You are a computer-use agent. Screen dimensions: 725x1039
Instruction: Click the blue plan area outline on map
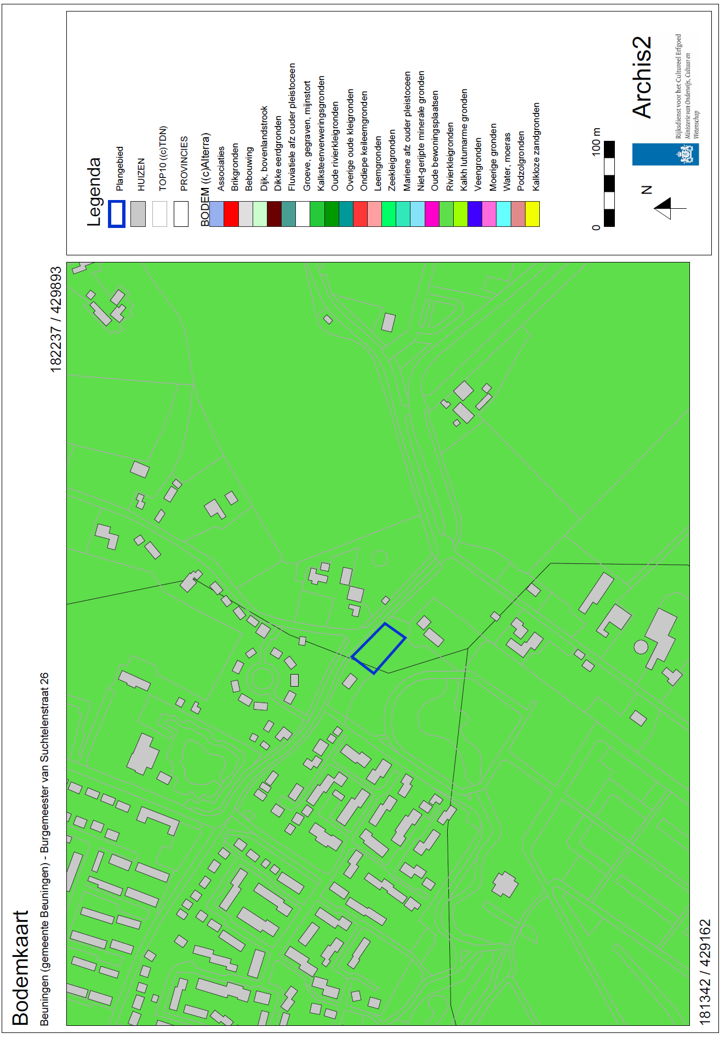(378, 648)
